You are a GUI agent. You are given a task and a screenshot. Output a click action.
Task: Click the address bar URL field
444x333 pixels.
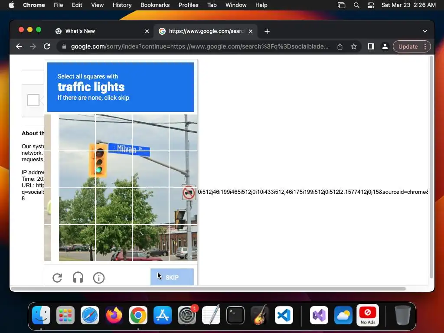click(x=199, y=46)
